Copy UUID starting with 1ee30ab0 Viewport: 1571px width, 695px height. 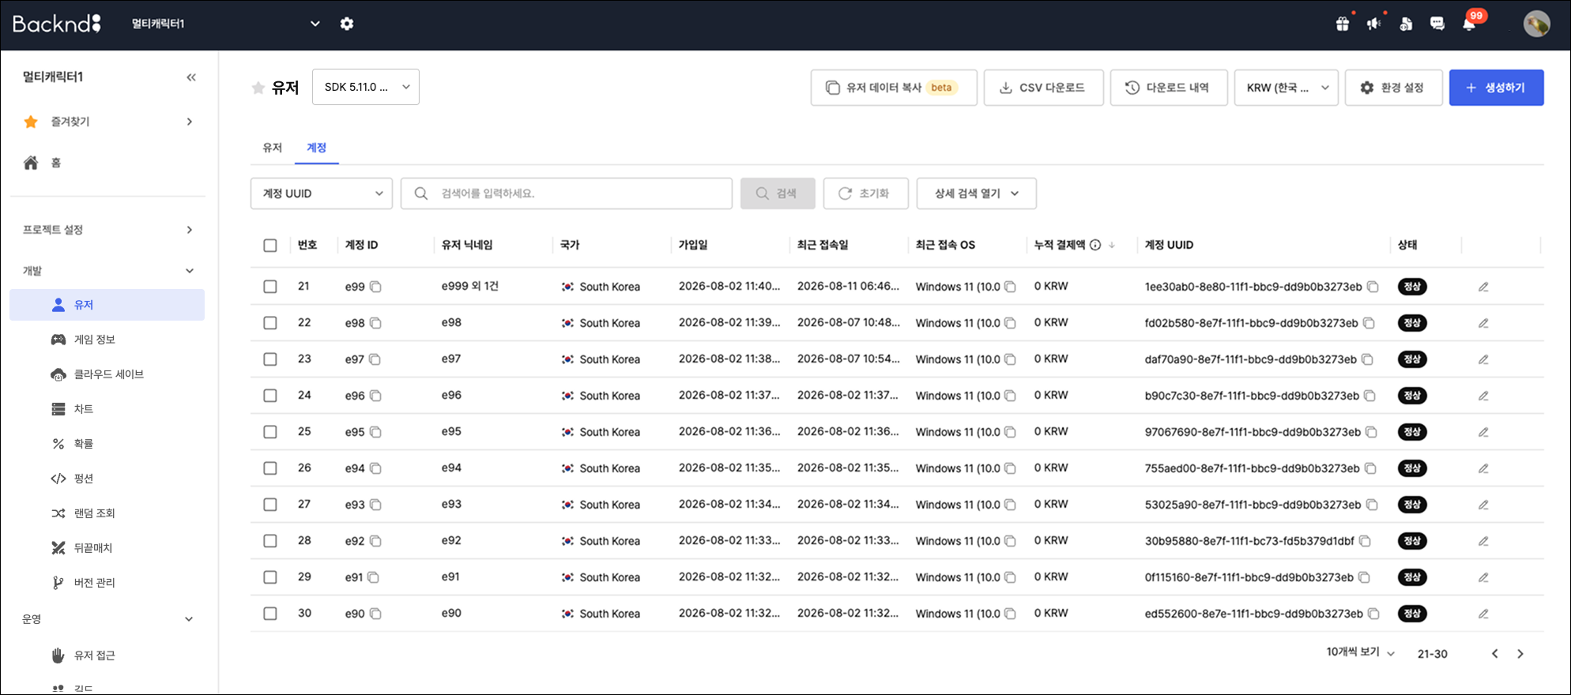(1373, 287)
